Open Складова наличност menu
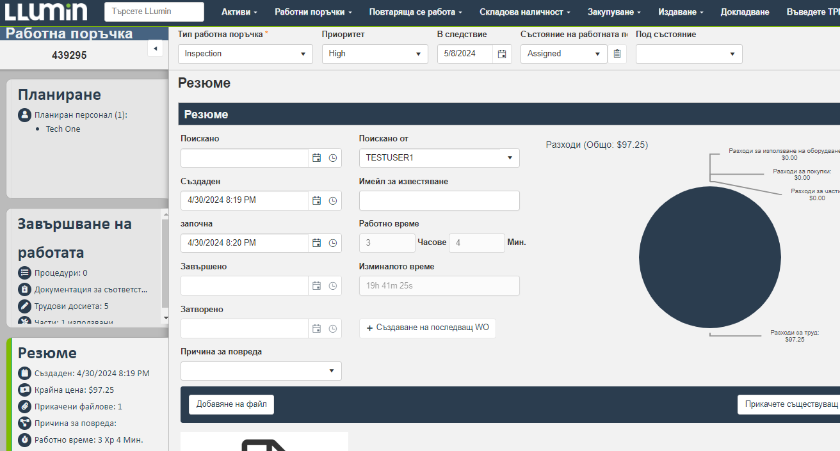This screenshot has width=840, height=451. 525,12
